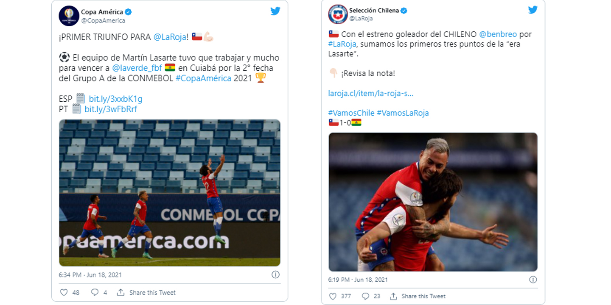Open replies bubble on the Selección Chilena tweet

(x=365, y=296)
